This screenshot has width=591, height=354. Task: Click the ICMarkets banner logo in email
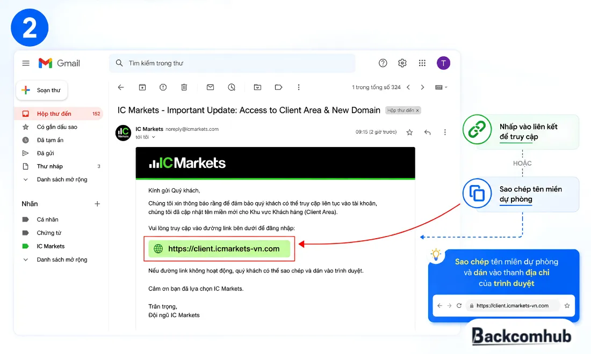[188, 163]
